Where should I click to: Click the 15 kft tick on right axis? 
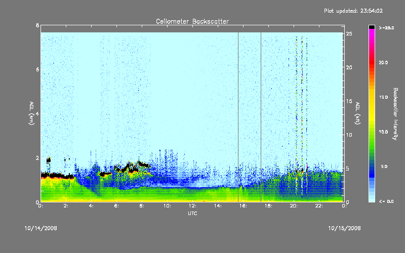click(x=349, y=101)
